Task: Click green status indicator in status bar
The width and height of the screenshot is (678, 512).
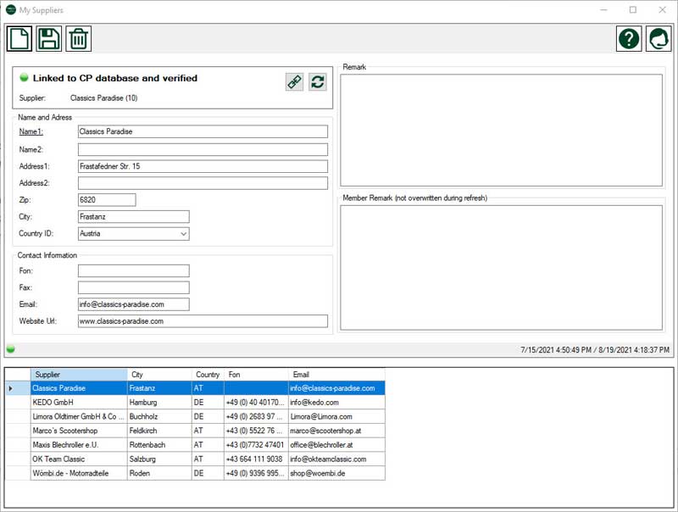Action: point(11,349)
